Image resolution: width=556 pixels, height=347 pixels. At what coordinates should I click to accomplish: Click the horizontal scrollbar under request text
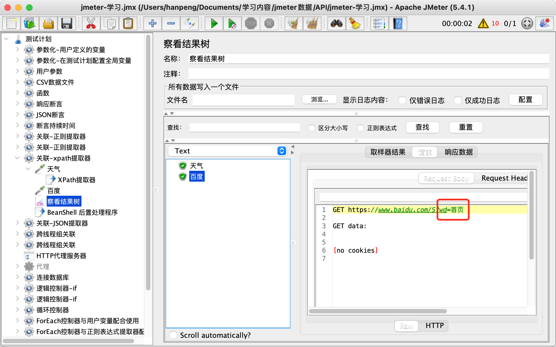click(377, 311)
